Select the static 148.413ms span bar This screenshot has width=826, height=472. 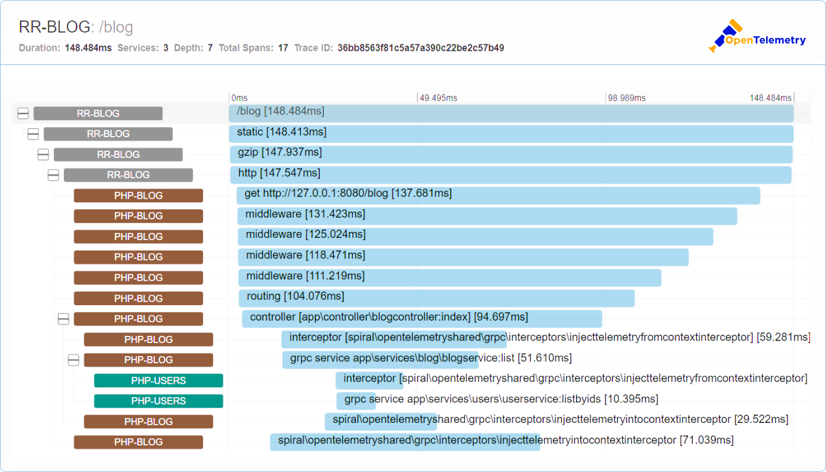pyautogui.click(x=510, y=134)
